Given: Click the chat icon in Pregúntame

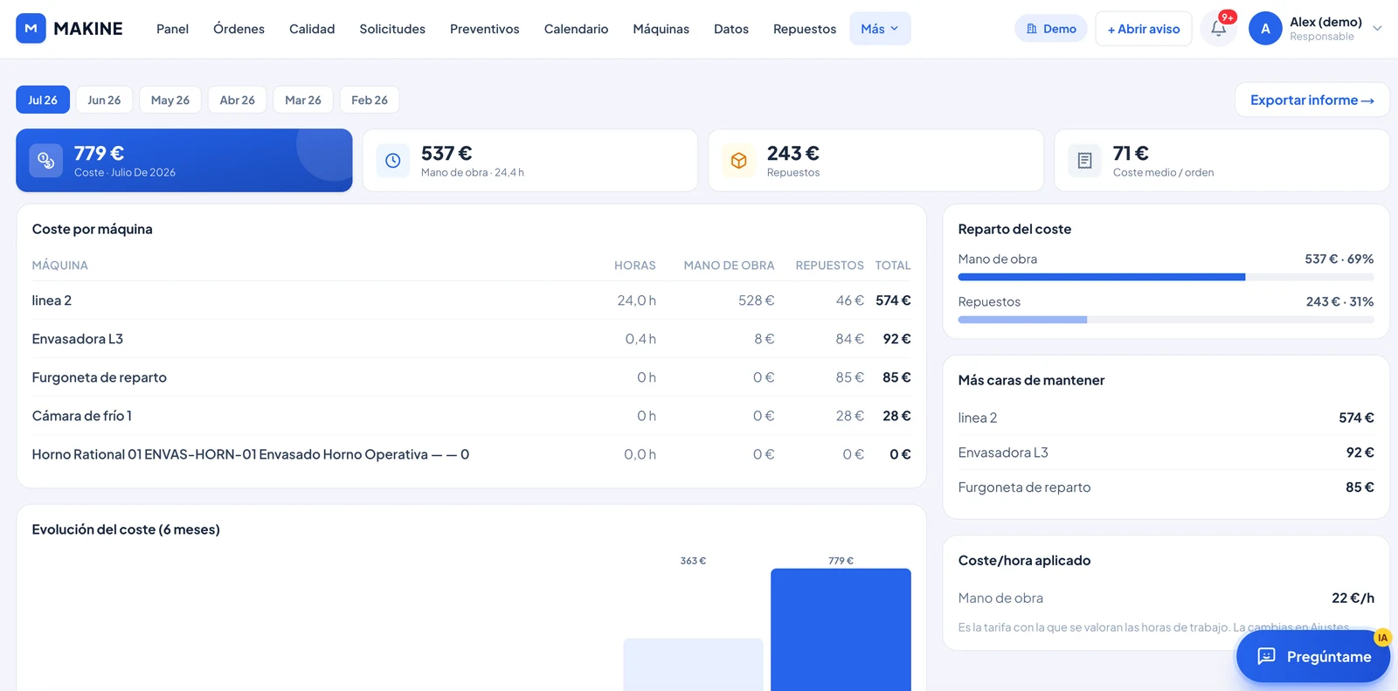Looking at the screenshot, I should click(1266, 656).
